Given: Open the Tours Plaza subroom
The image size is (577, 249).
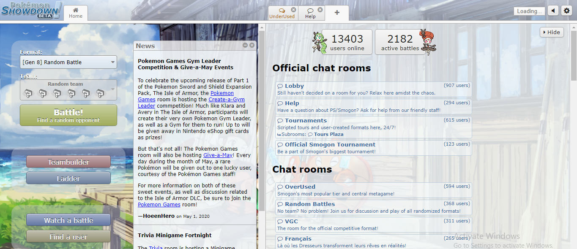Looking at the screenshot, I should 325,134.
